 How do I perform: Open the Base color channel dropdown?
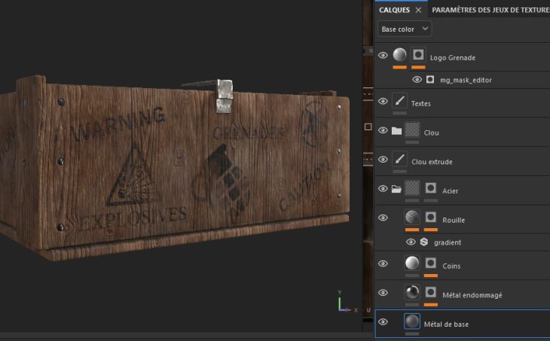[405, 29]
